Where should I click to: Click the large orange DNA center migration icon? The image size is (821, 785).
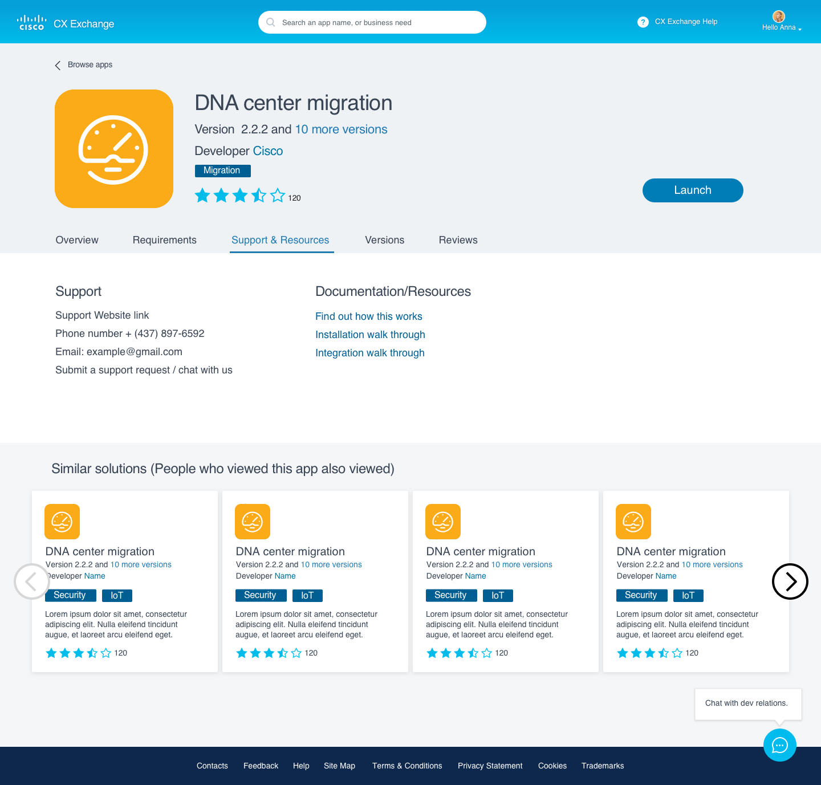(x=114, y=149)
